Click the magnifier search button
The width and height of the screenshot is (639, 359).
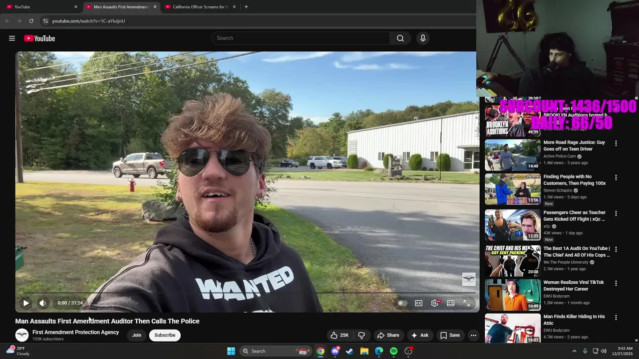pos(400,38)
